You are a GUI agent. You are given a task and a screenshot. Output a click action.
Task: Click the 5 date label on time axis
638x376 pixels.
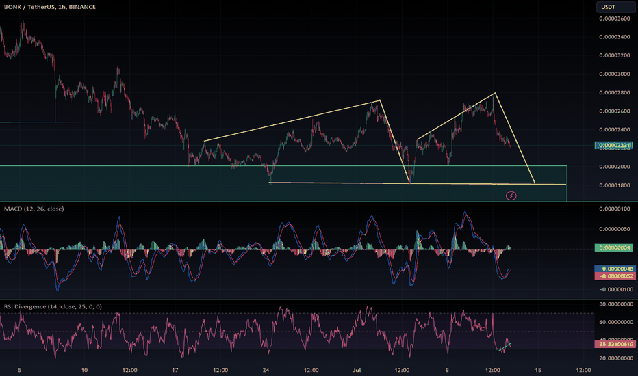click(20, 370)
